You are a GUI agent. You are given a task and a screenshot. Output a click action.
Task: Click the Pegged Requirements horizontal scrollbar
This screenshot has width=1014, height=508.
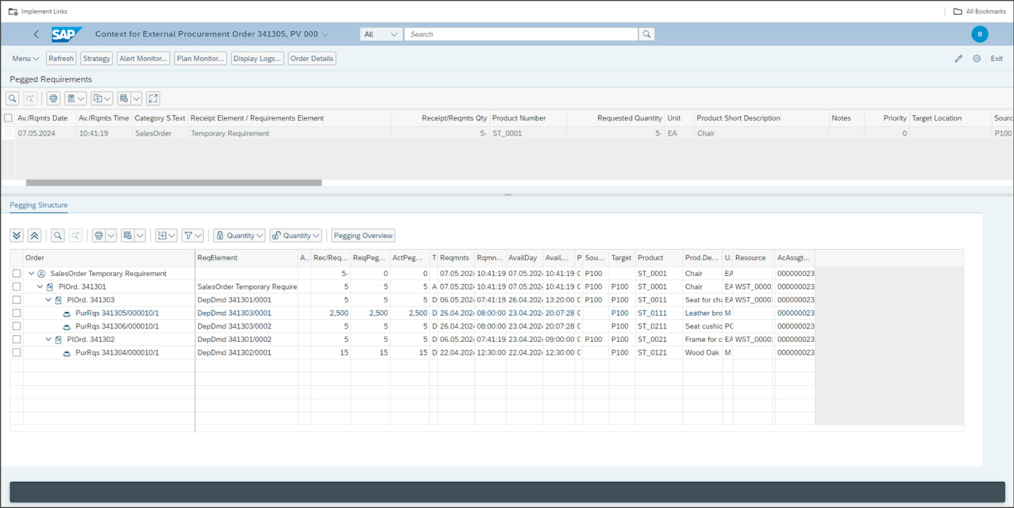174,182
